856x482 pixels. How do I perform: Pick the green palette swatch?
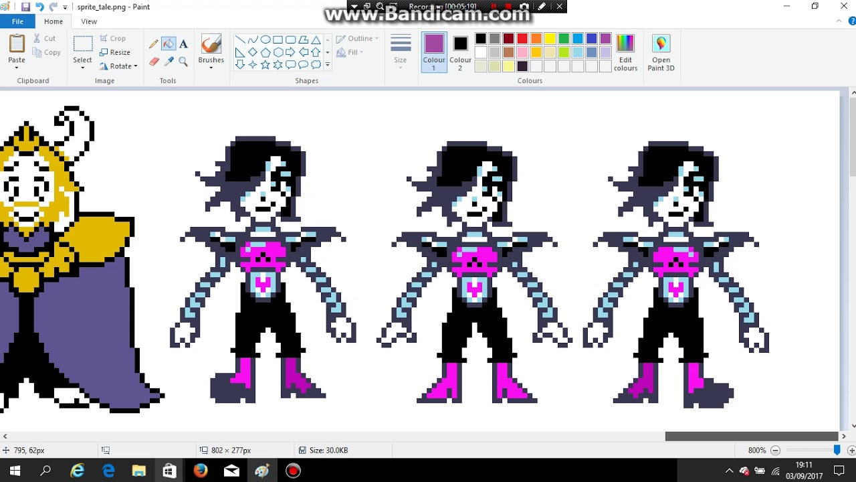pyautogui.click(x=564, y=38)
